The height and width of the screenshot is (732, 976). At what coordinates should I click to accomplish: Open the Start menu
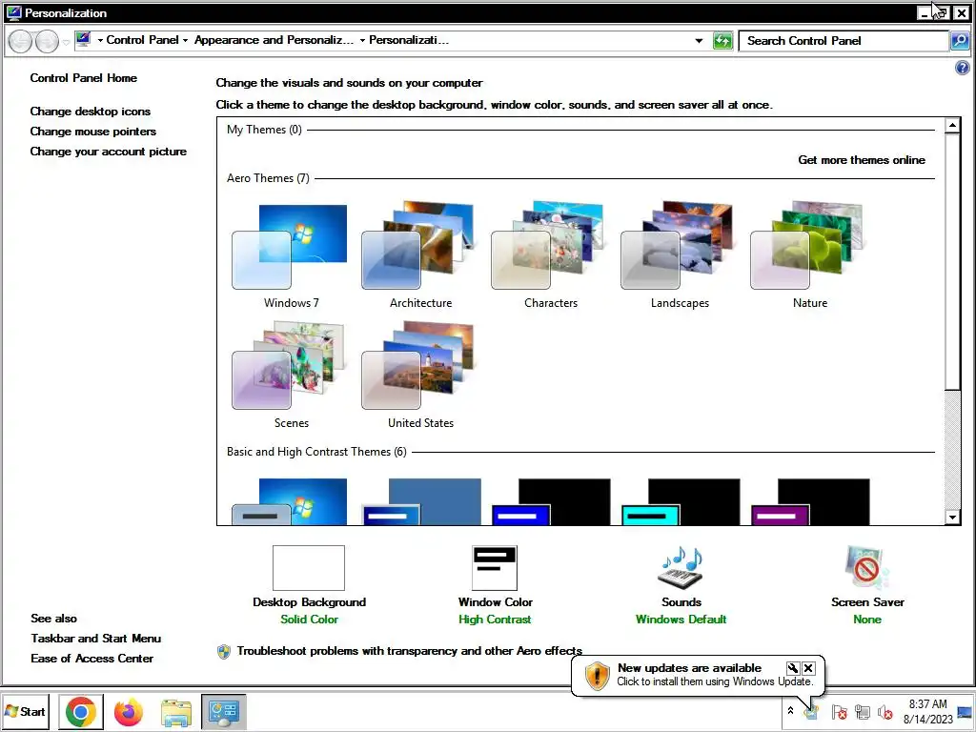click(25, 711)
